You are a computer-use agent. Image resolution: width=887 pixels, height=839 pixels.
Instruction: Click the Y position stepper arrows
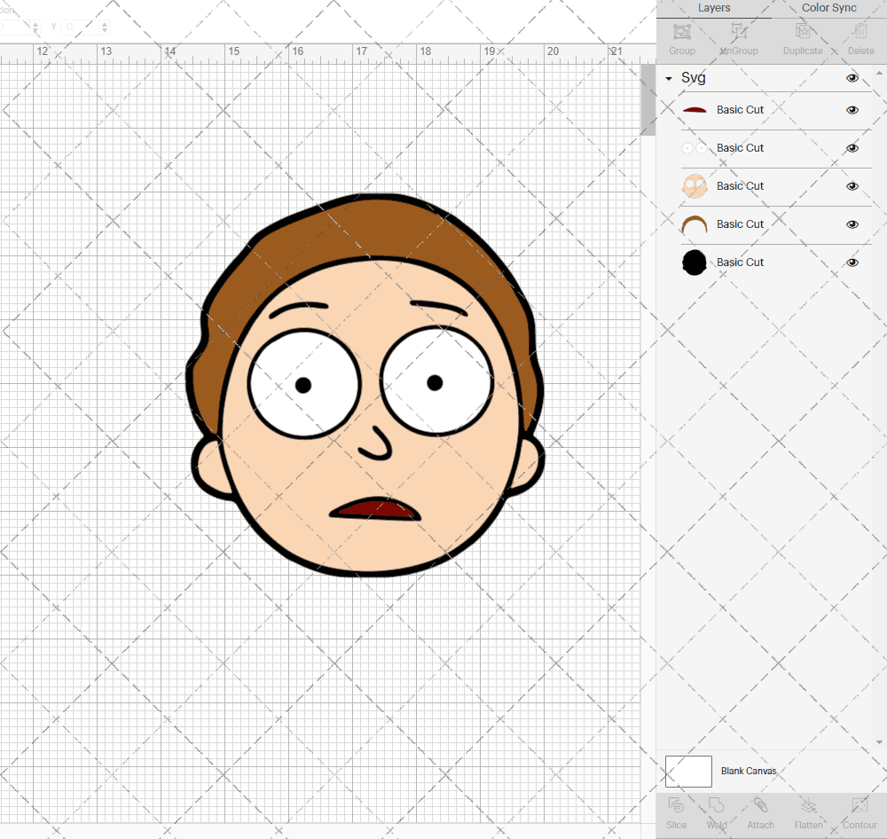[105, 27]
